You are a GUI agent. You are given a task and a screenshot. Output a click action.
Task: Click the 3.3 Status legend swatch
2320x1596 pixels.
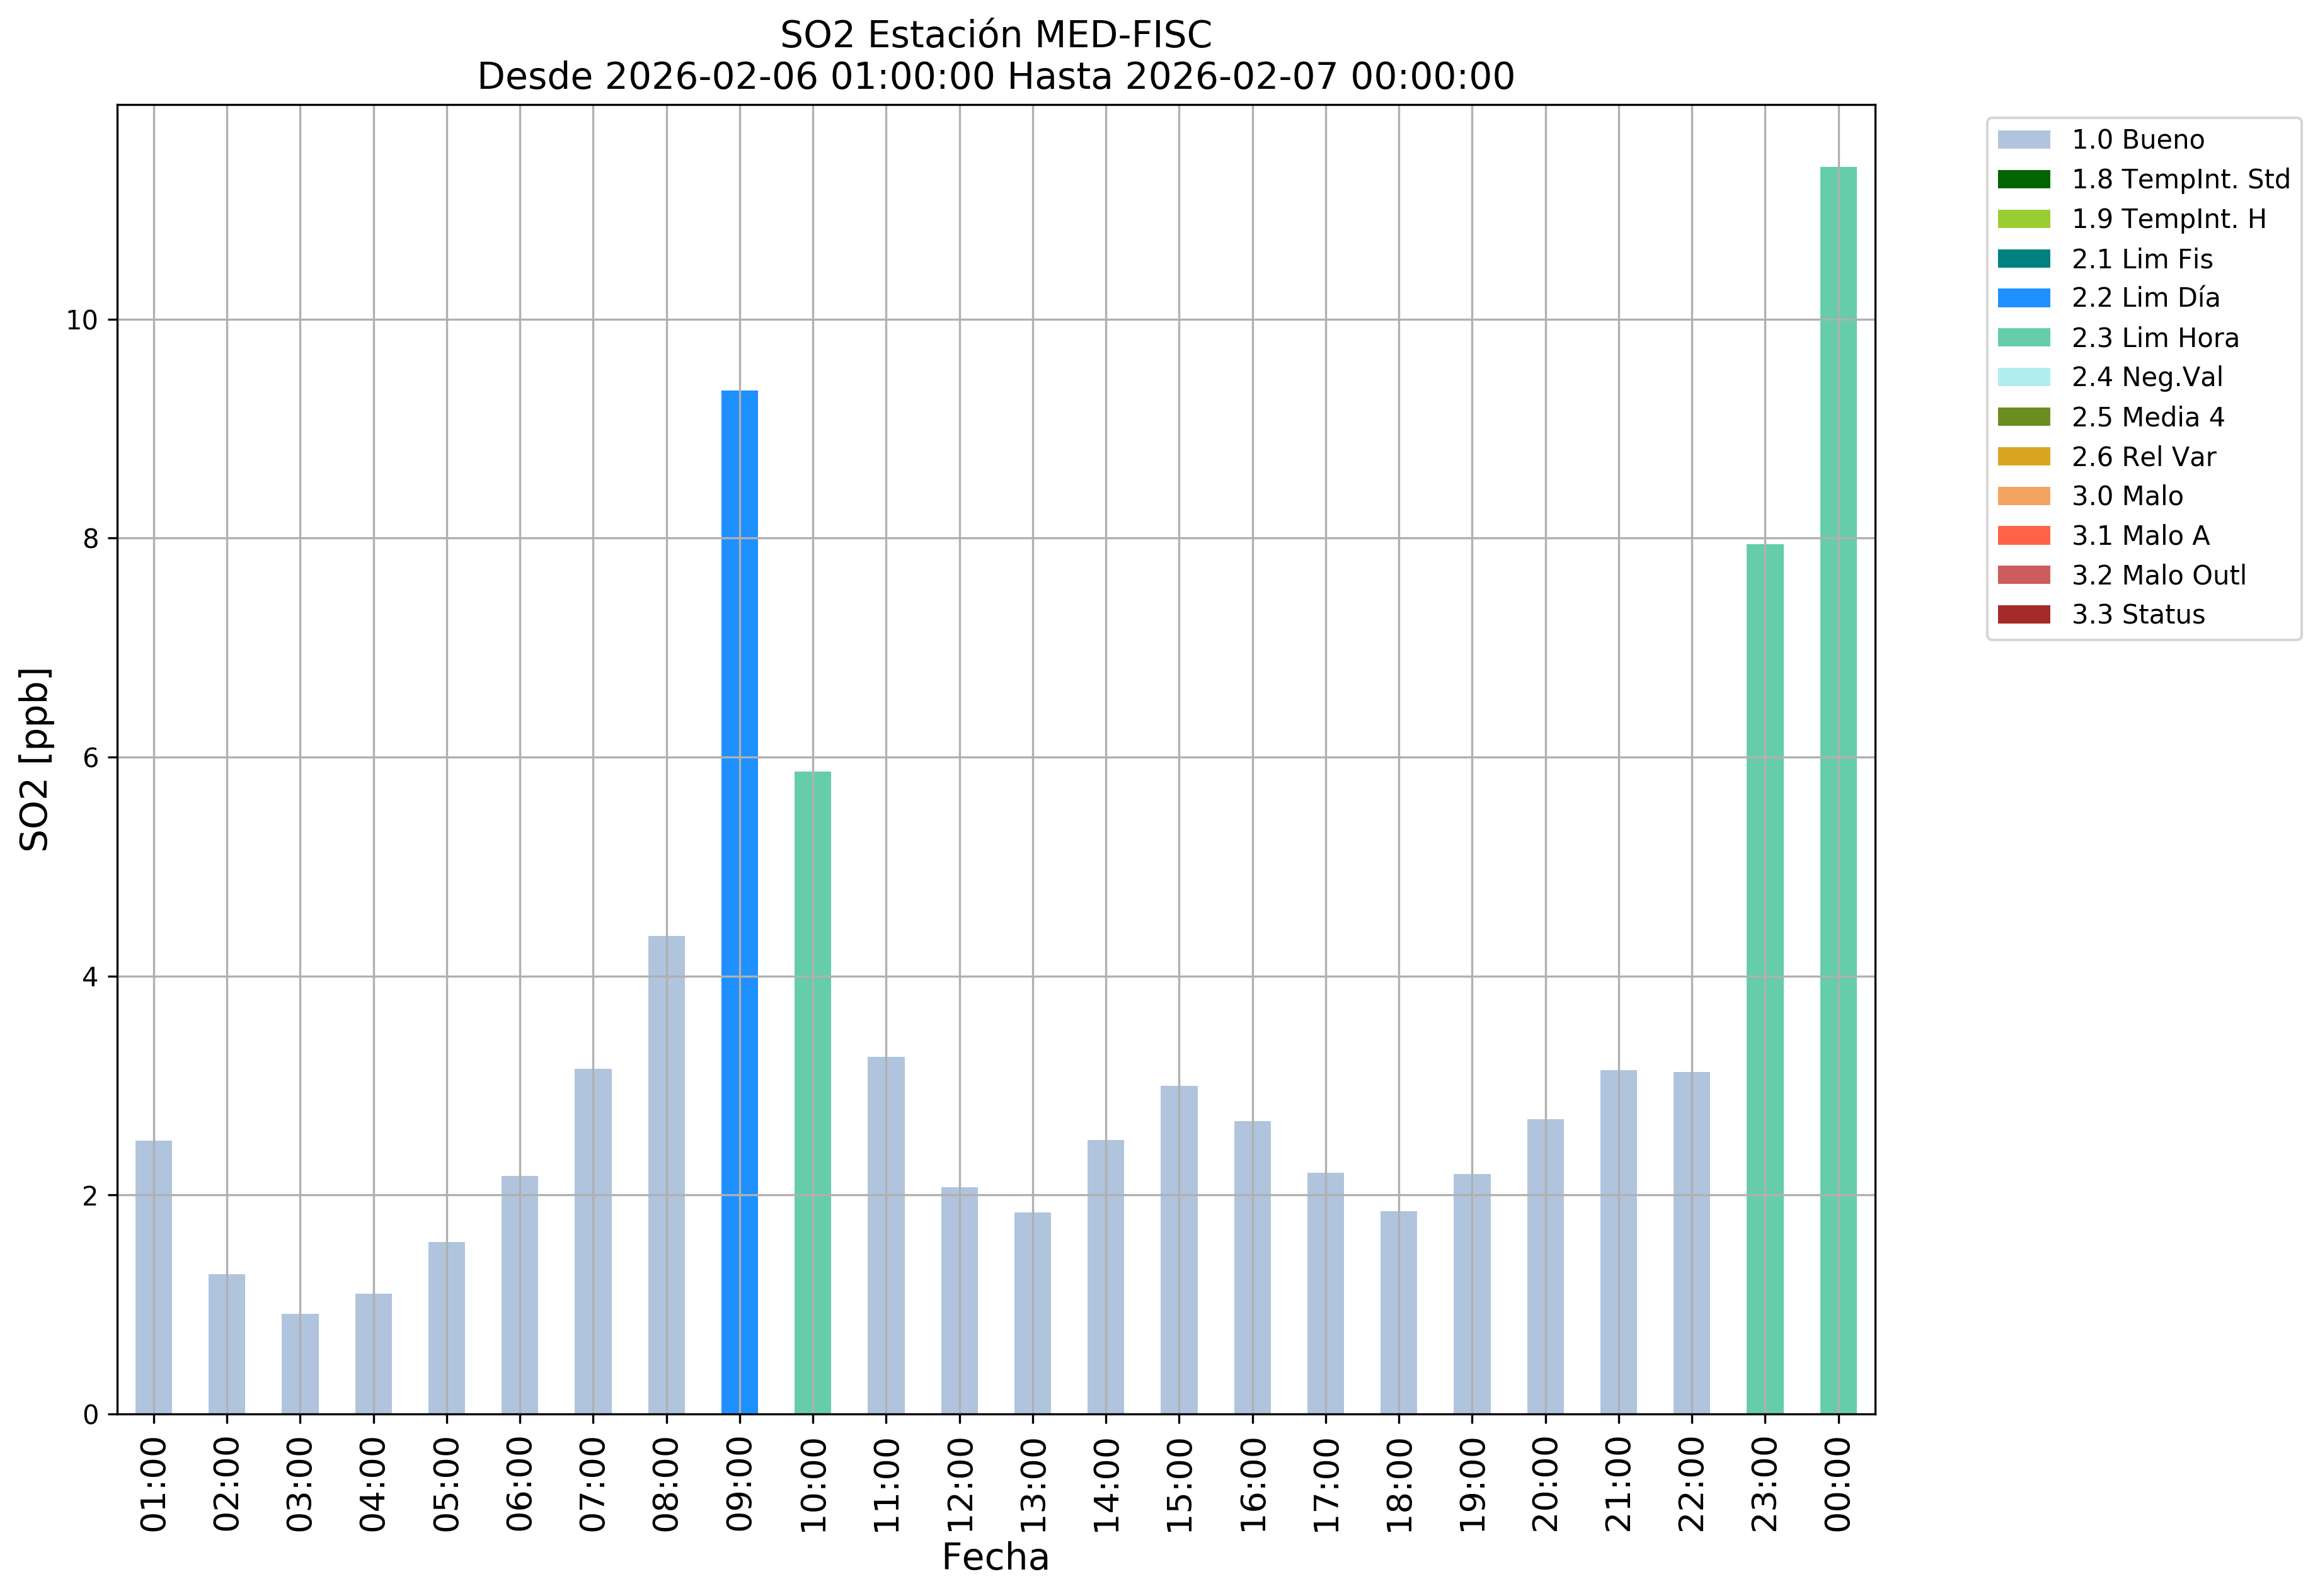(2023, 615)
